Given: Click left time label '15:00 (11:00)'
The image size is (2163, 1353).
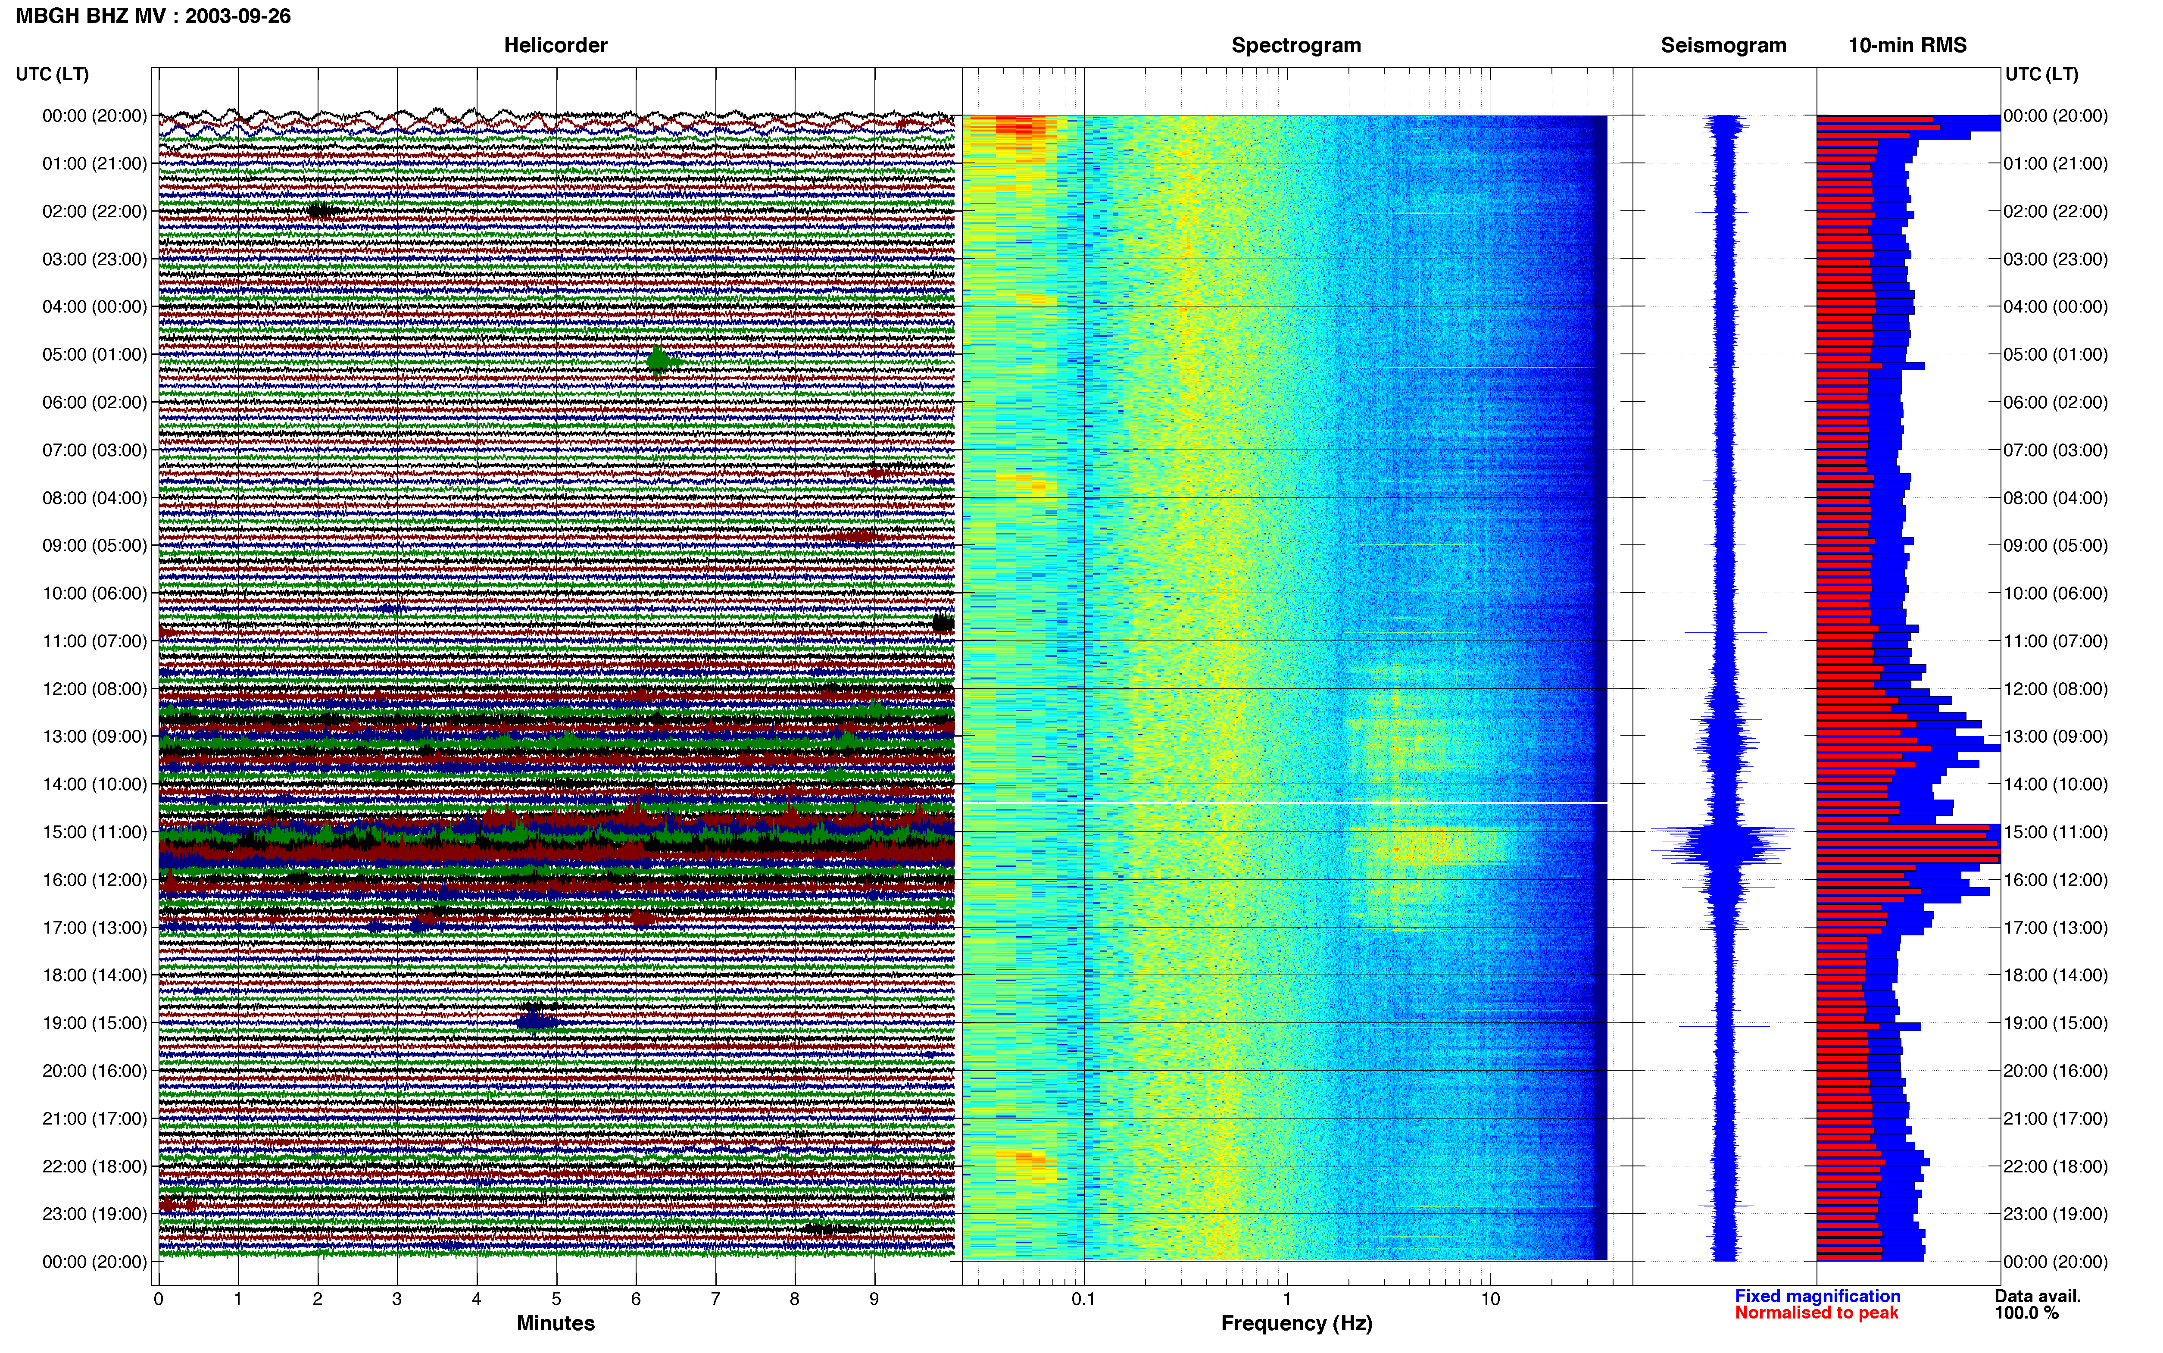Looking at the screenshot, I should pyautogui.click(x=95, y=832).
